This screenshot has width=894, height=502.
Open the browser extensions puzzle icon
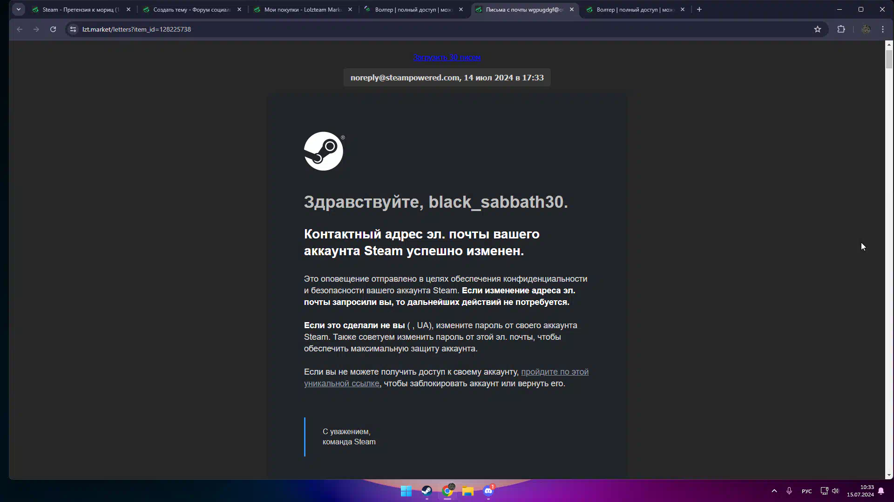tap(841, 29)
